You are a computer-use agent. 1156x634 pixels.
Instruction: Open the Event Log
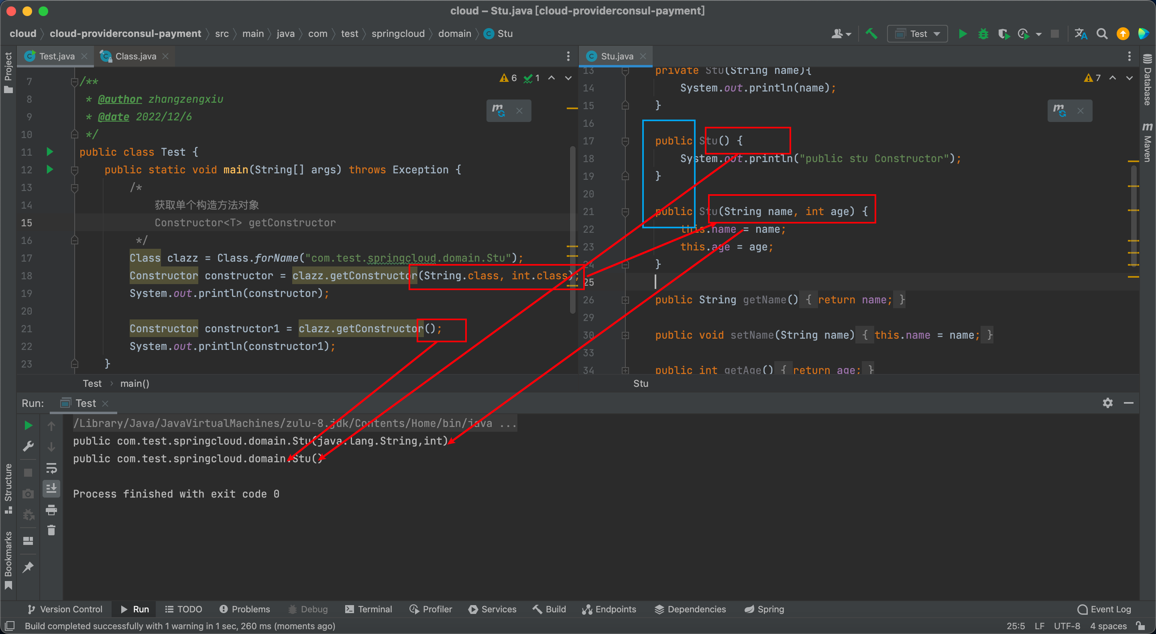coord(1104,609)
